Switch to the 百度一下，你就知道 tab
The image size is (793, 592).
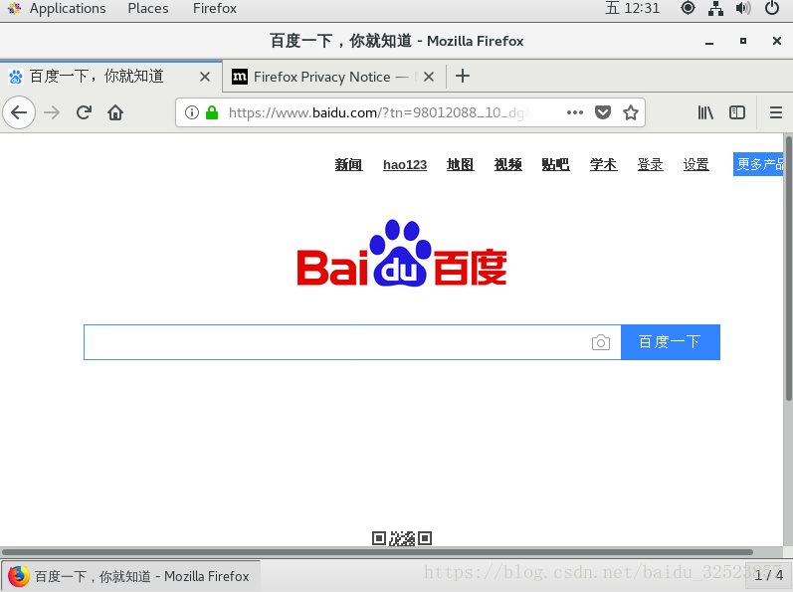click(110, 77)
